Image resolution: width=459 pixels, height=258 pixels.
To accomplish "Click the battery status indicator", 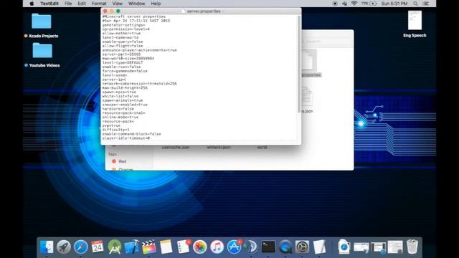I will (x=369, y=4).
